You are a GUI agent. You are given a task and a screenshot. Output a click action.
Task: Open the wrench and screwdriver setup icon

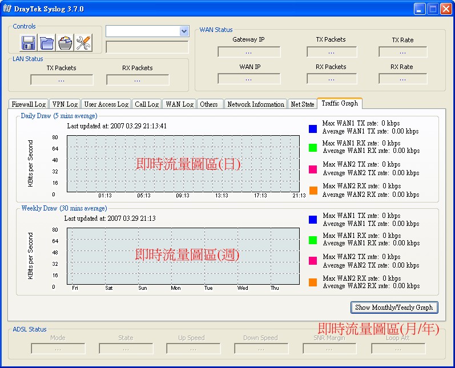pyautogui.click(x=83, y=43)
